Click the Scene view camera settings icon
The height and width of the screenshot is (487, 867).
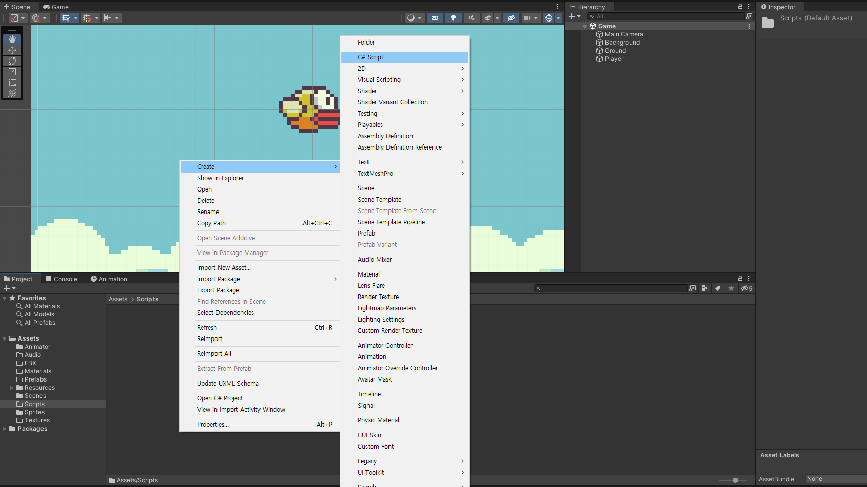pyautogui.click(x=527, y=18)
